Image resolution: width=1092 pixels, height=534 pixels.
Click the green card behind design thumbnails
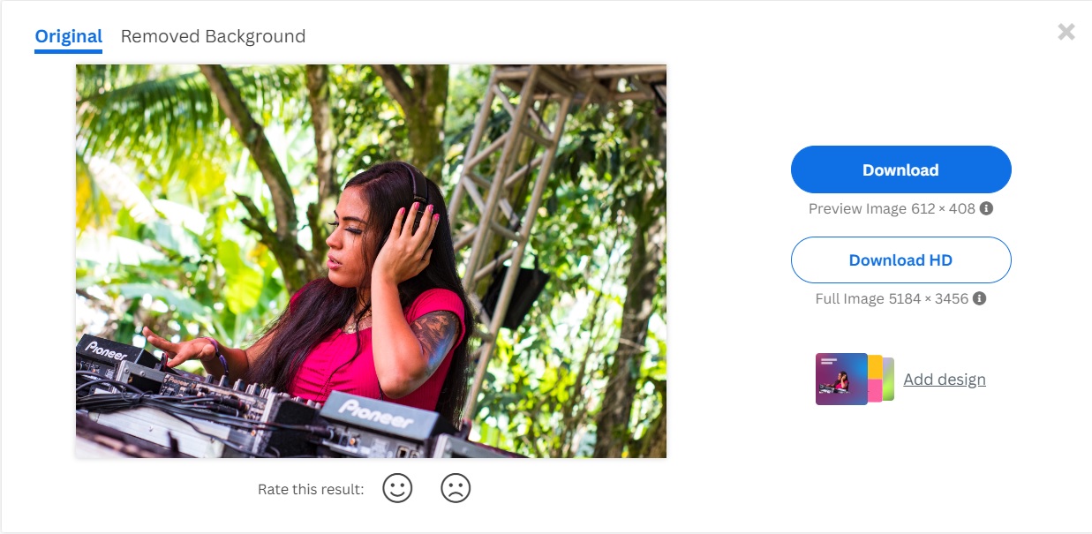[x=889, y=379]
